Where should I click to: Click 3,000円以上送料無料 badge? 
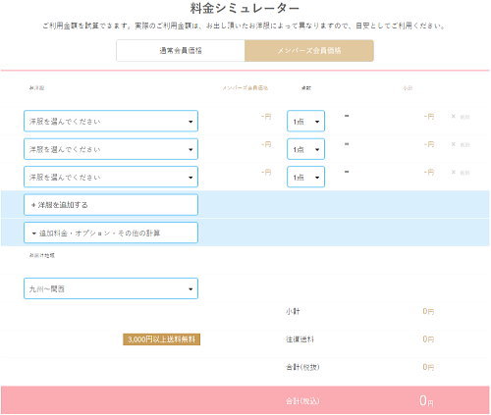162,339
